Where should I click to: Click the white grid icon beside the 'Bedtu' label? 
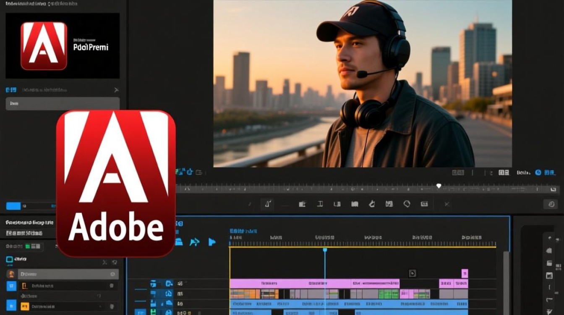coord(504,172)
